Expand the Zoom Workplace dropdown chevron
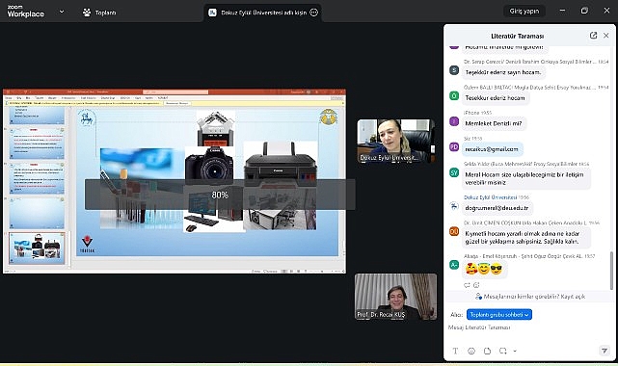Image resolution: width=618 pixels, height=366 pixels. tap(62, 12)
